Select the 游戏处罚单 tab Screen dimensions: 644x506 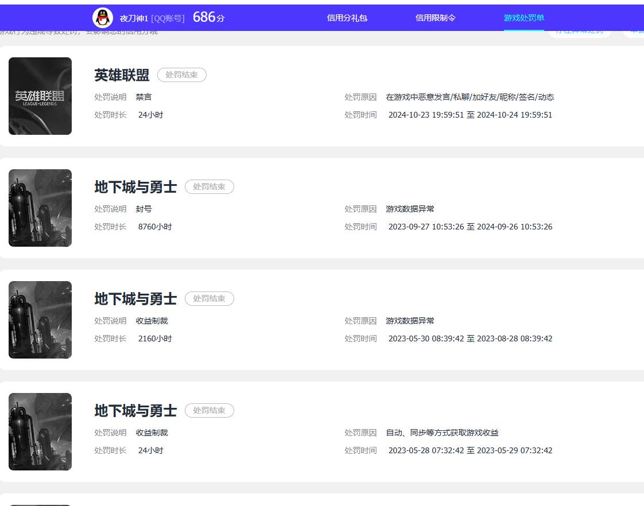point(523,18)
